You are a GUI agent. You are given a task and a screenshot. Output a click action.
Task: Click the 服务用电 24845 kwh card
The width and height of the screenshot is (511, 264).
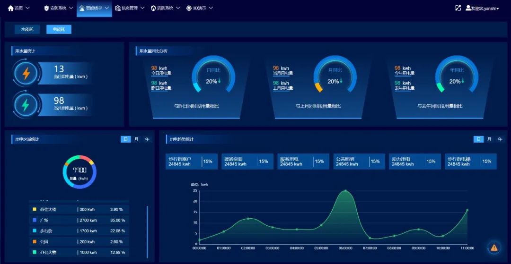[x=303, y=161]
